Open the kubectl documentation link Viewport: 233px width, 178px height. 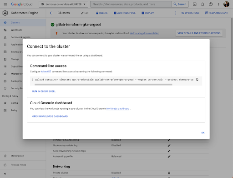click(x=46, y=71)
